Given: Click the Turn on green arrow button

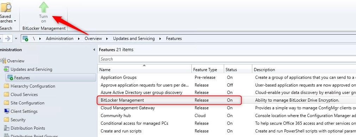Looking at the screenshot, I should (43, 12).
